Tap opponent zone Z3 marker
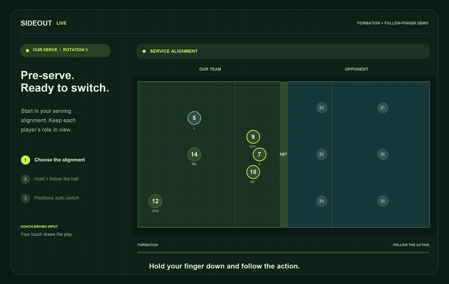This screenshot has height=284, width=449. pyautogui.click(x=321, y=154)
